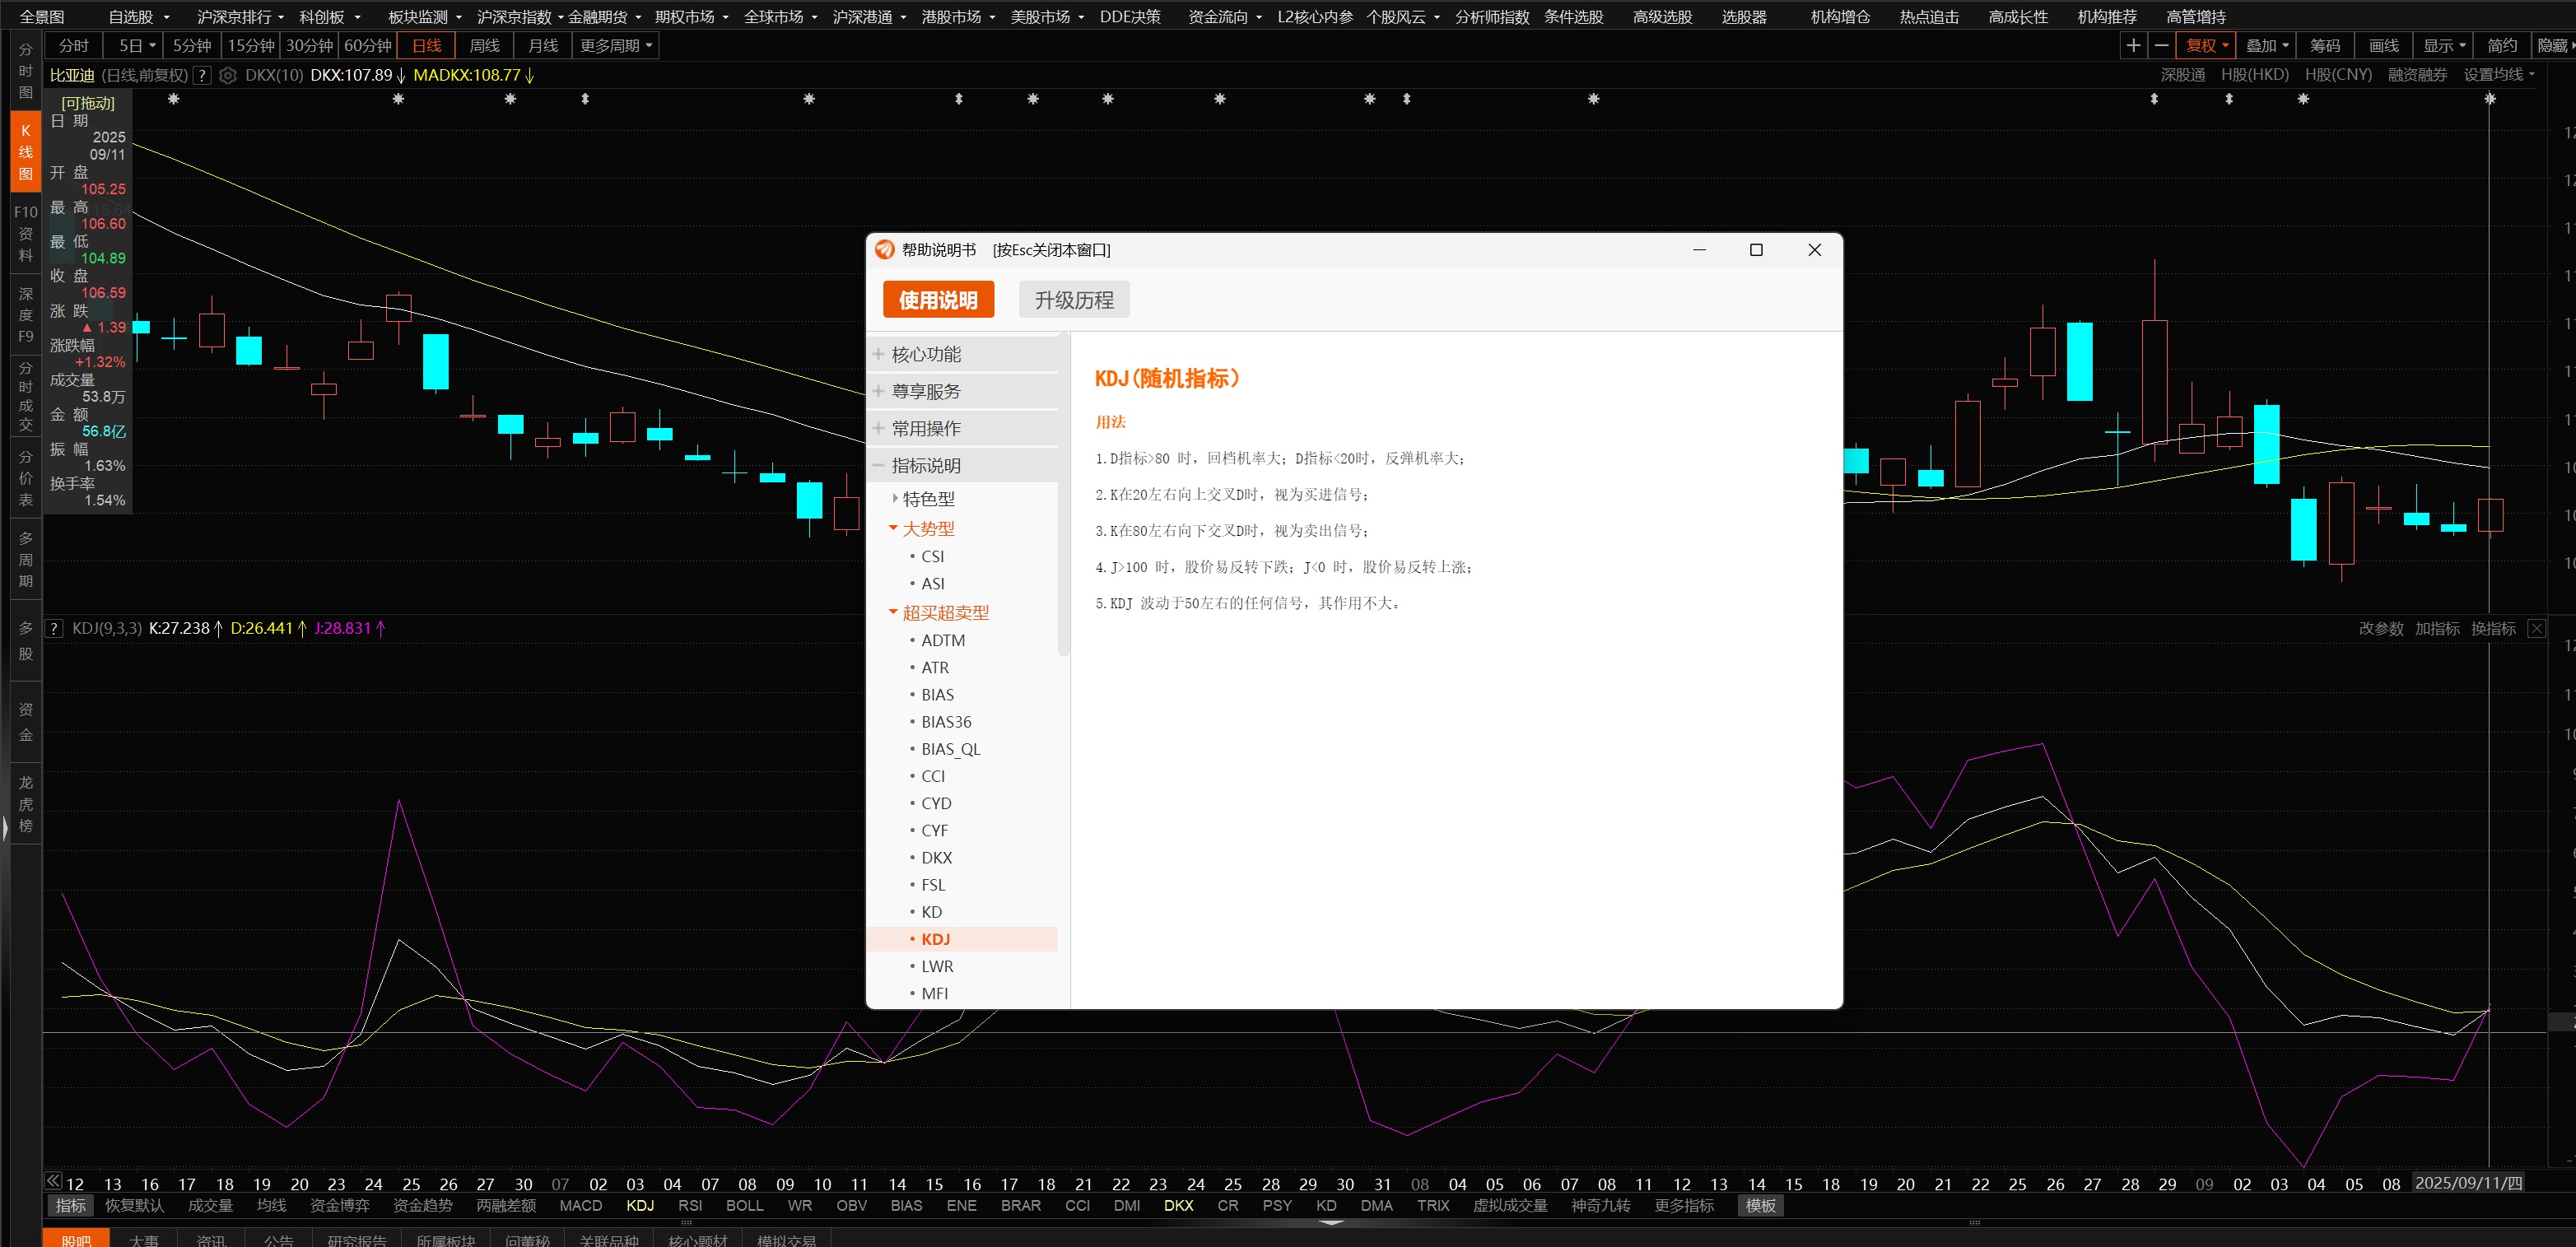Click the help tree vertical scrollbar

click(x=1064, y=495)
